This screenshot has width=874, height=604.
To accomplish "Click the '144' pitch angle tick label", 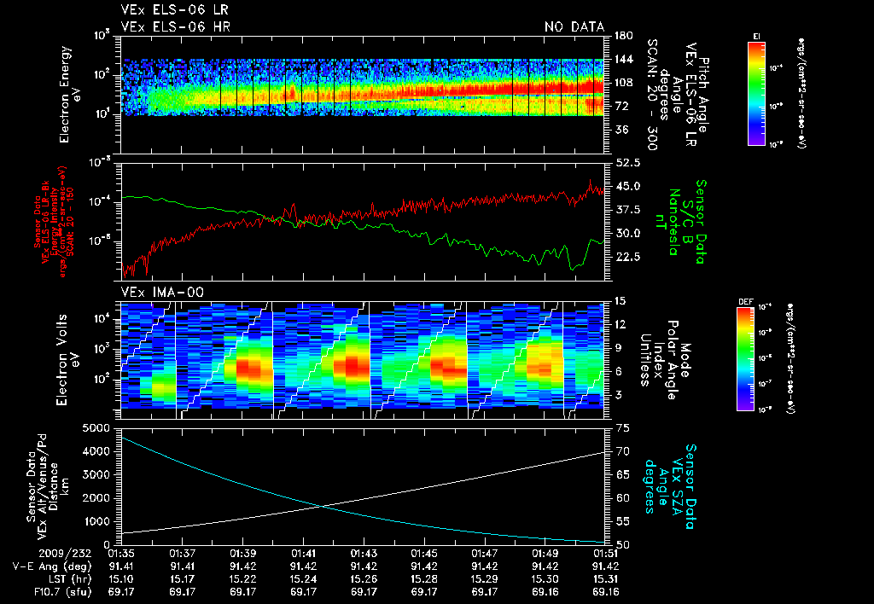I will point(624,59).
